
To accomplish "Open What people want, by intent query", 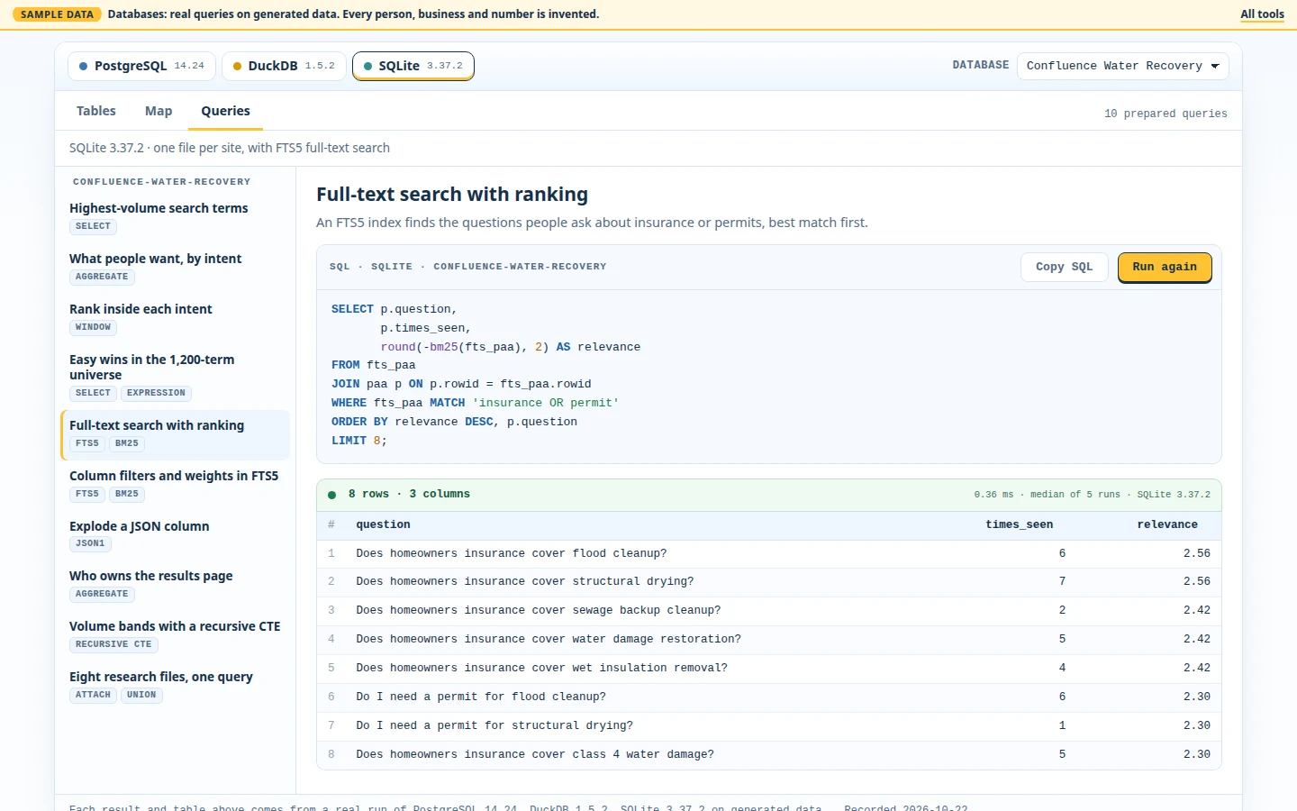I will click(176, 267).
